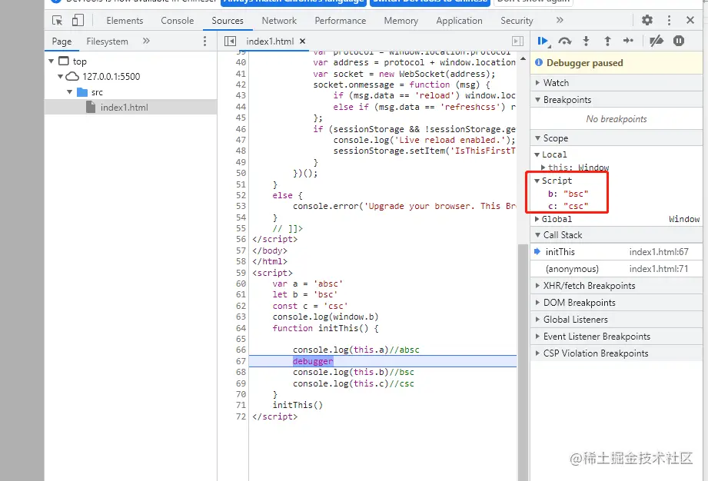708x481 pixels.
Task: Select the initThis call stack frame
Action: pos(616,252)
